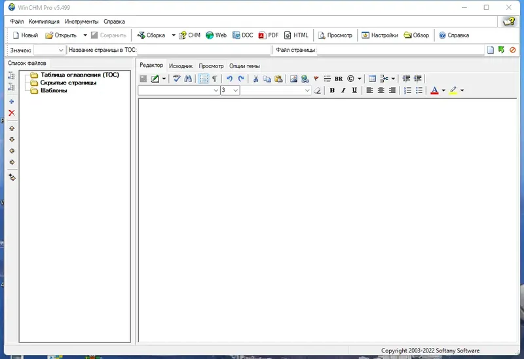Move item right to indent in tree
This screenshot has height=359, width=524.
coord(12,162)
